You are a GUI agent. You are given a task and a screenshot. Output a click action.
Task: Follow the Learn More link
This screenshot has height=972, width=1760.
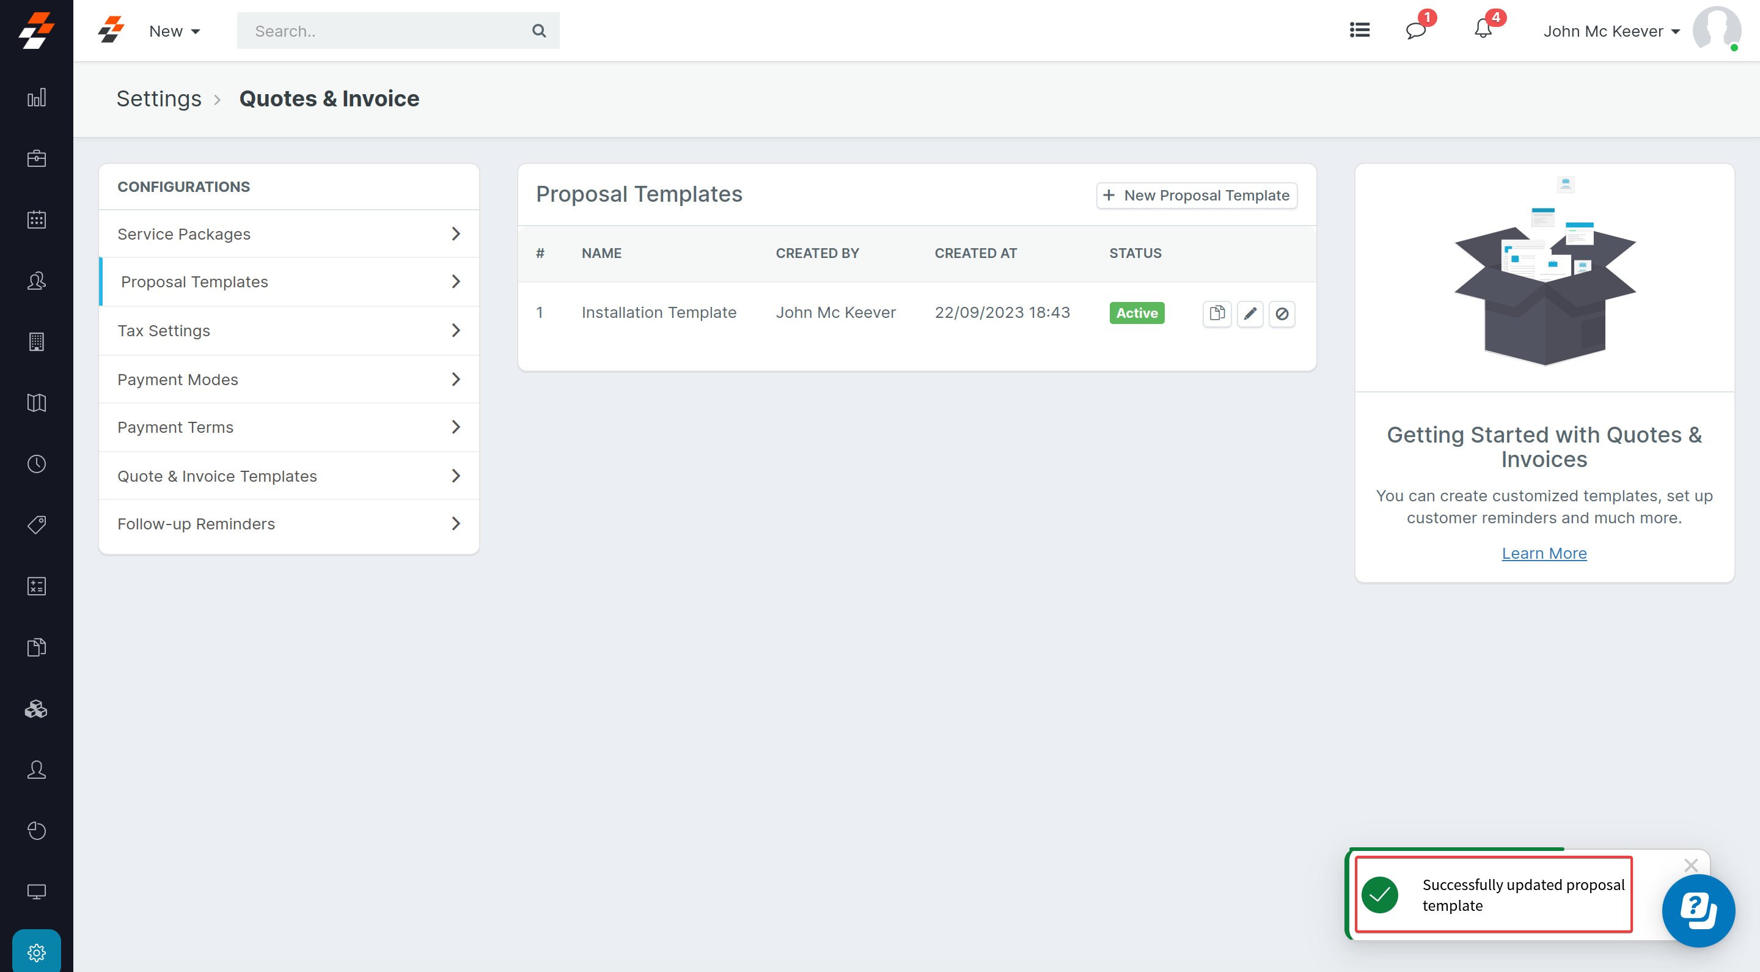(x=1544, y=553)
